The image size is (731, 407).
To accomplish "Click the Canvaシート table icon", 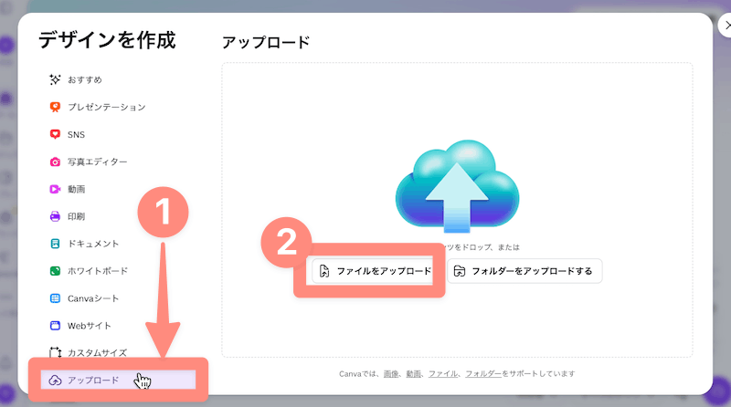I will coord(55,298).
